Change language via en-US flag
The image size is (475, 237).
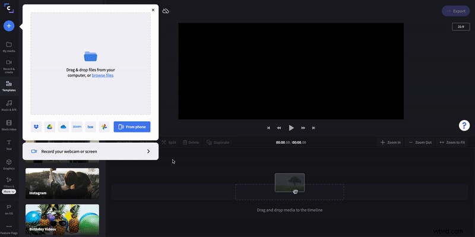click(x=9, y=209)
